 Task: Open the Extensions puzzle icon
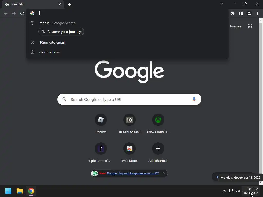232,13
